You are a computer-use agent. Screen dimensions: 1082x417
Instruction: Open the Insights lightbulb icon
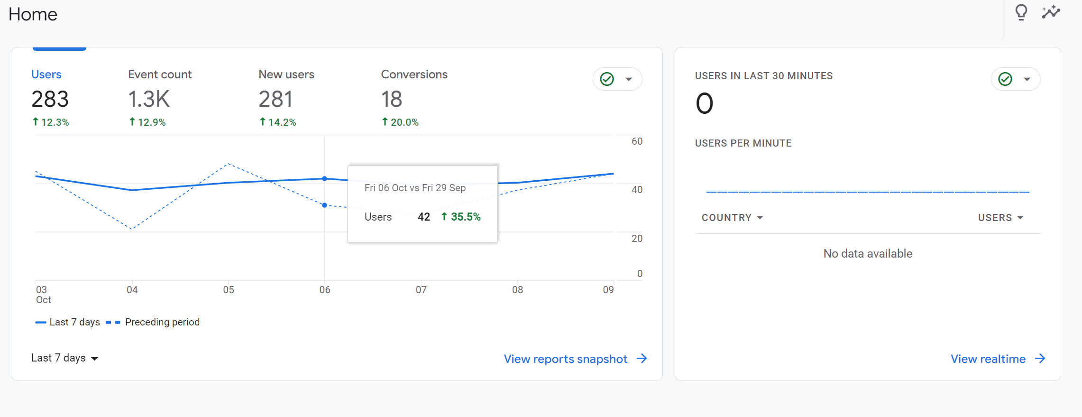coord(1021,12)
